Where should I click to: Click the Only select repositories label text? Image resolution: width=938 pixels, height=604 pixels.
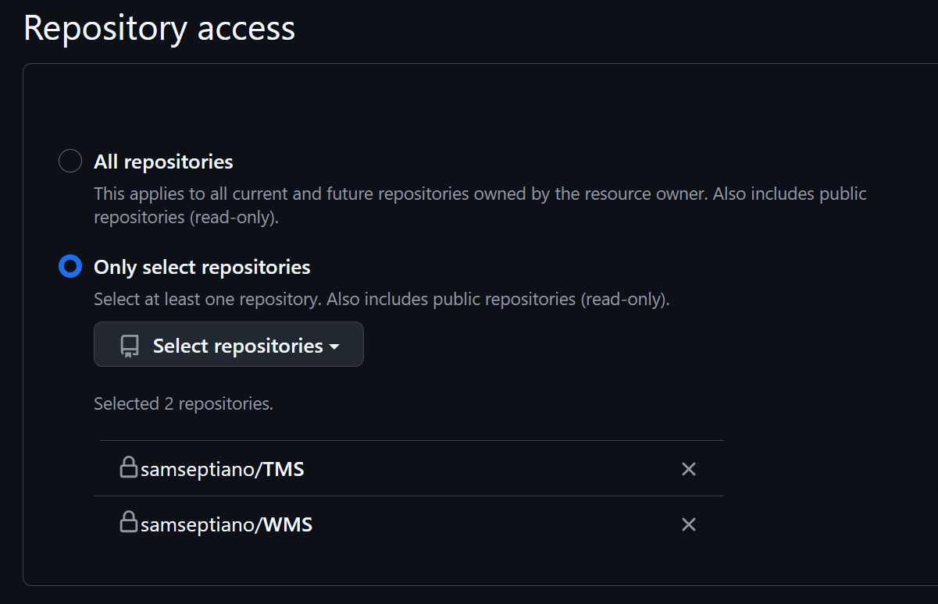coord(202,267)
